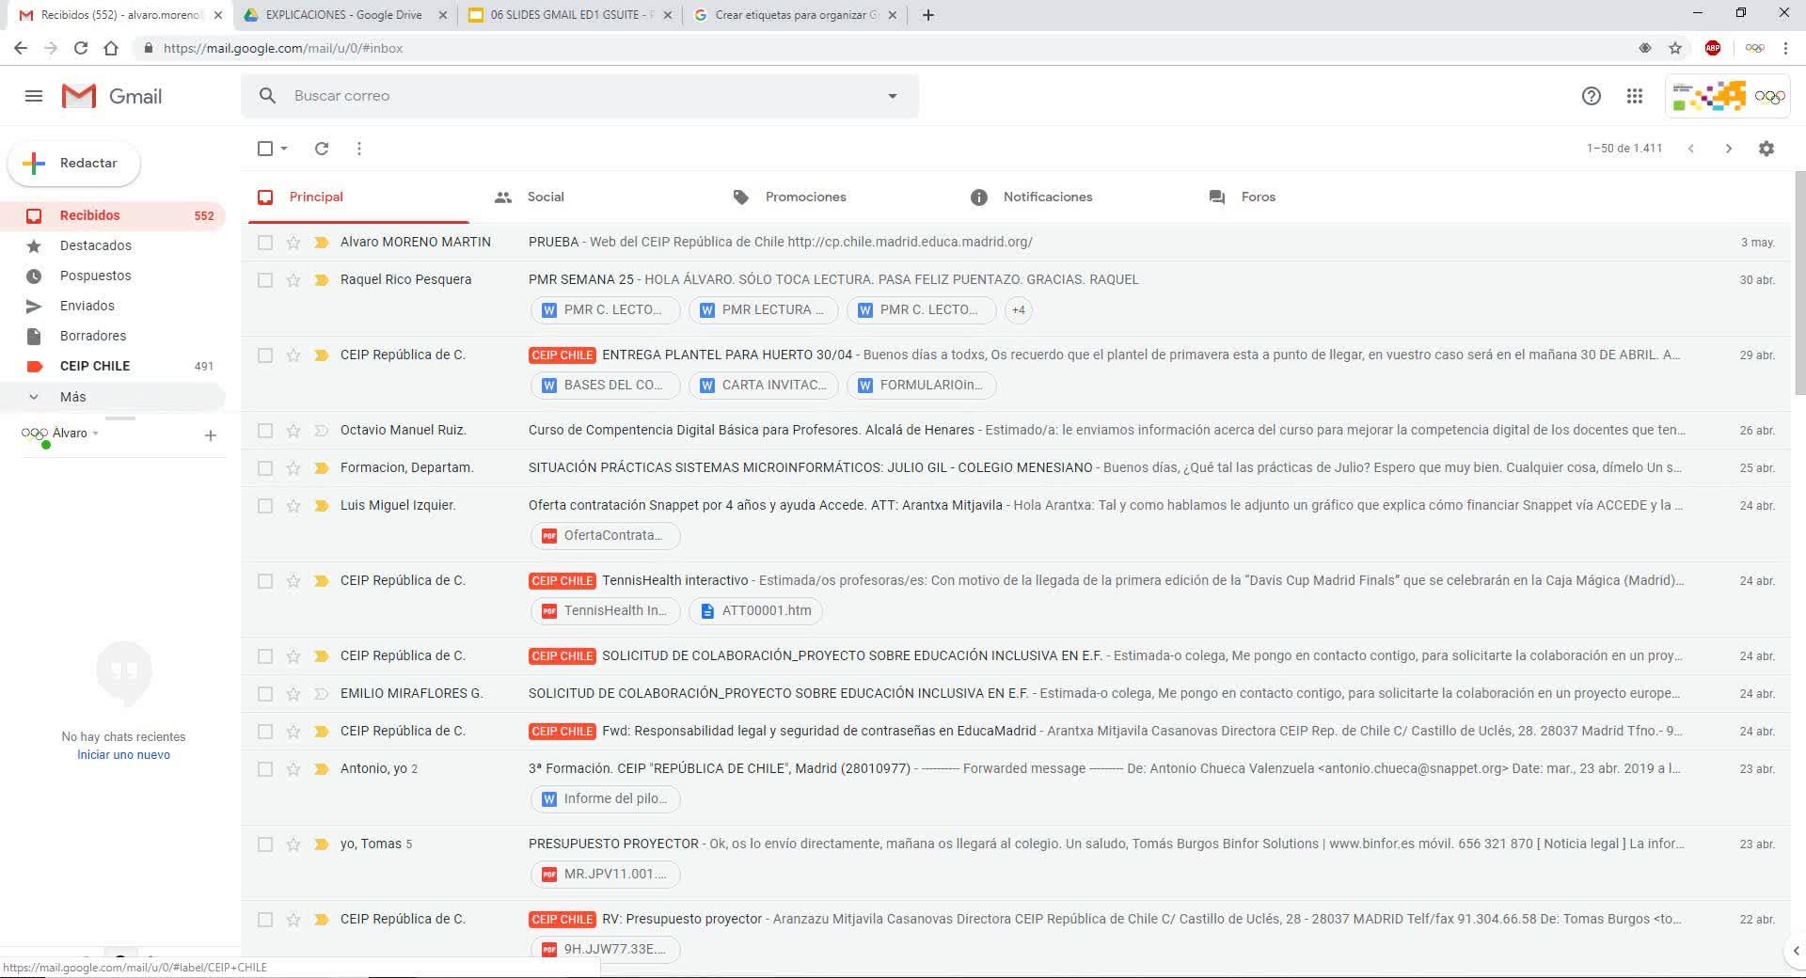
Task: Switch to the Principal tab
Action: pos(359,197)
